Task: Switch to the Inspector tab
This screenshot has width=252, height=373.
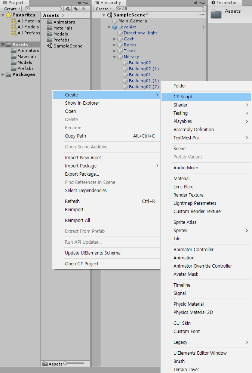Action: 225,3
